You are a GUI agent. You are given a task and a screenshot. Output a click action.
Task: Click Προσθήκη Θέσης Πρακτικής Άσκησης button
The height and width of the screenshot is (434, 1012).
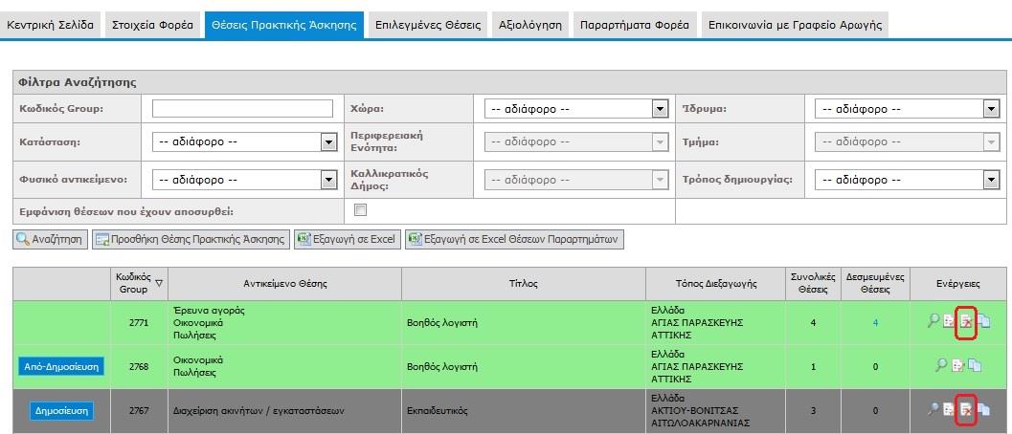[191, 239]
